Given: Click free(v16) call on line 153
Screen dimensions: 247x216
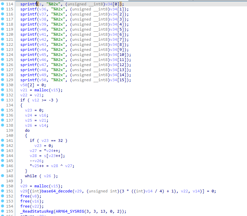Looking at the screenshot, I should pos(32,201).
